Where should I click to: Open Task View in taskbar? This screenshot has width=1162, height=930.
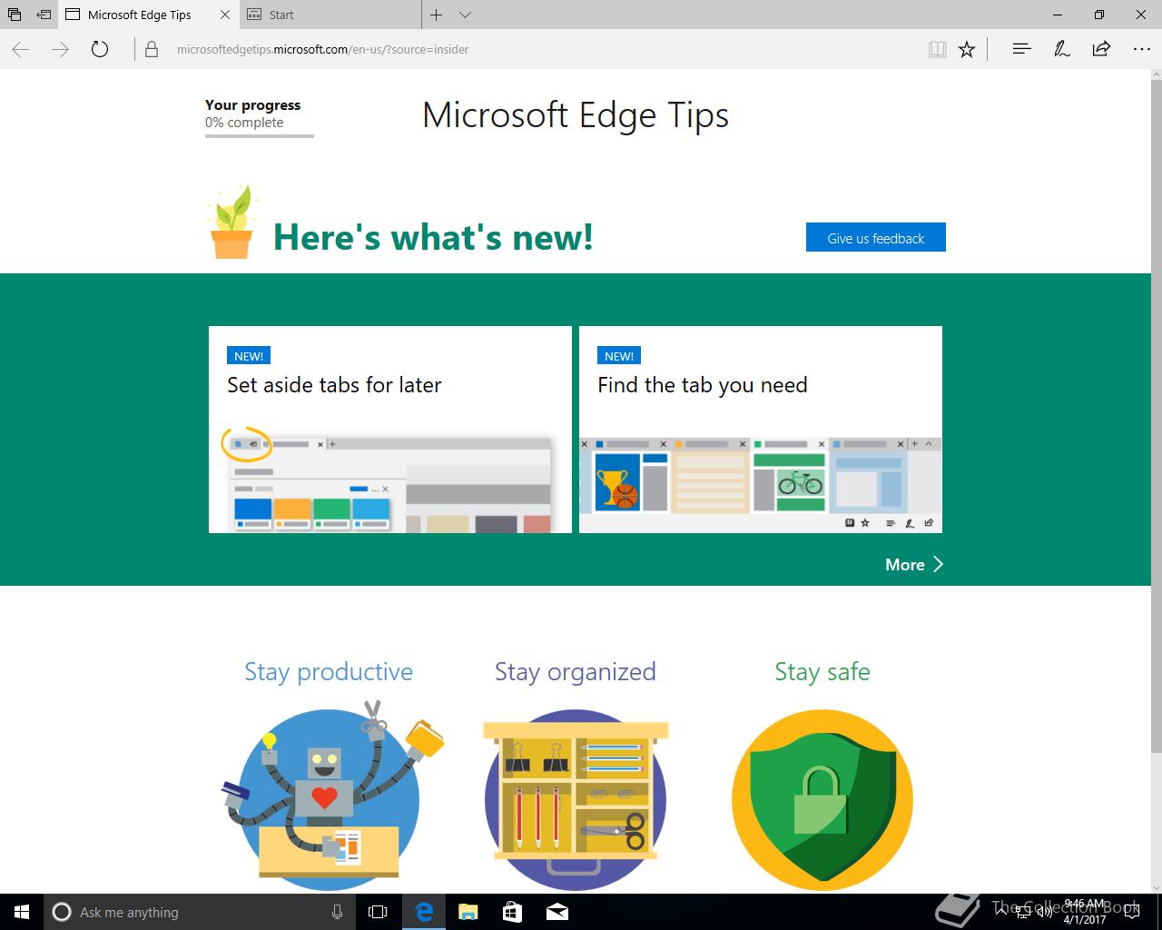[x=378, y=912]
